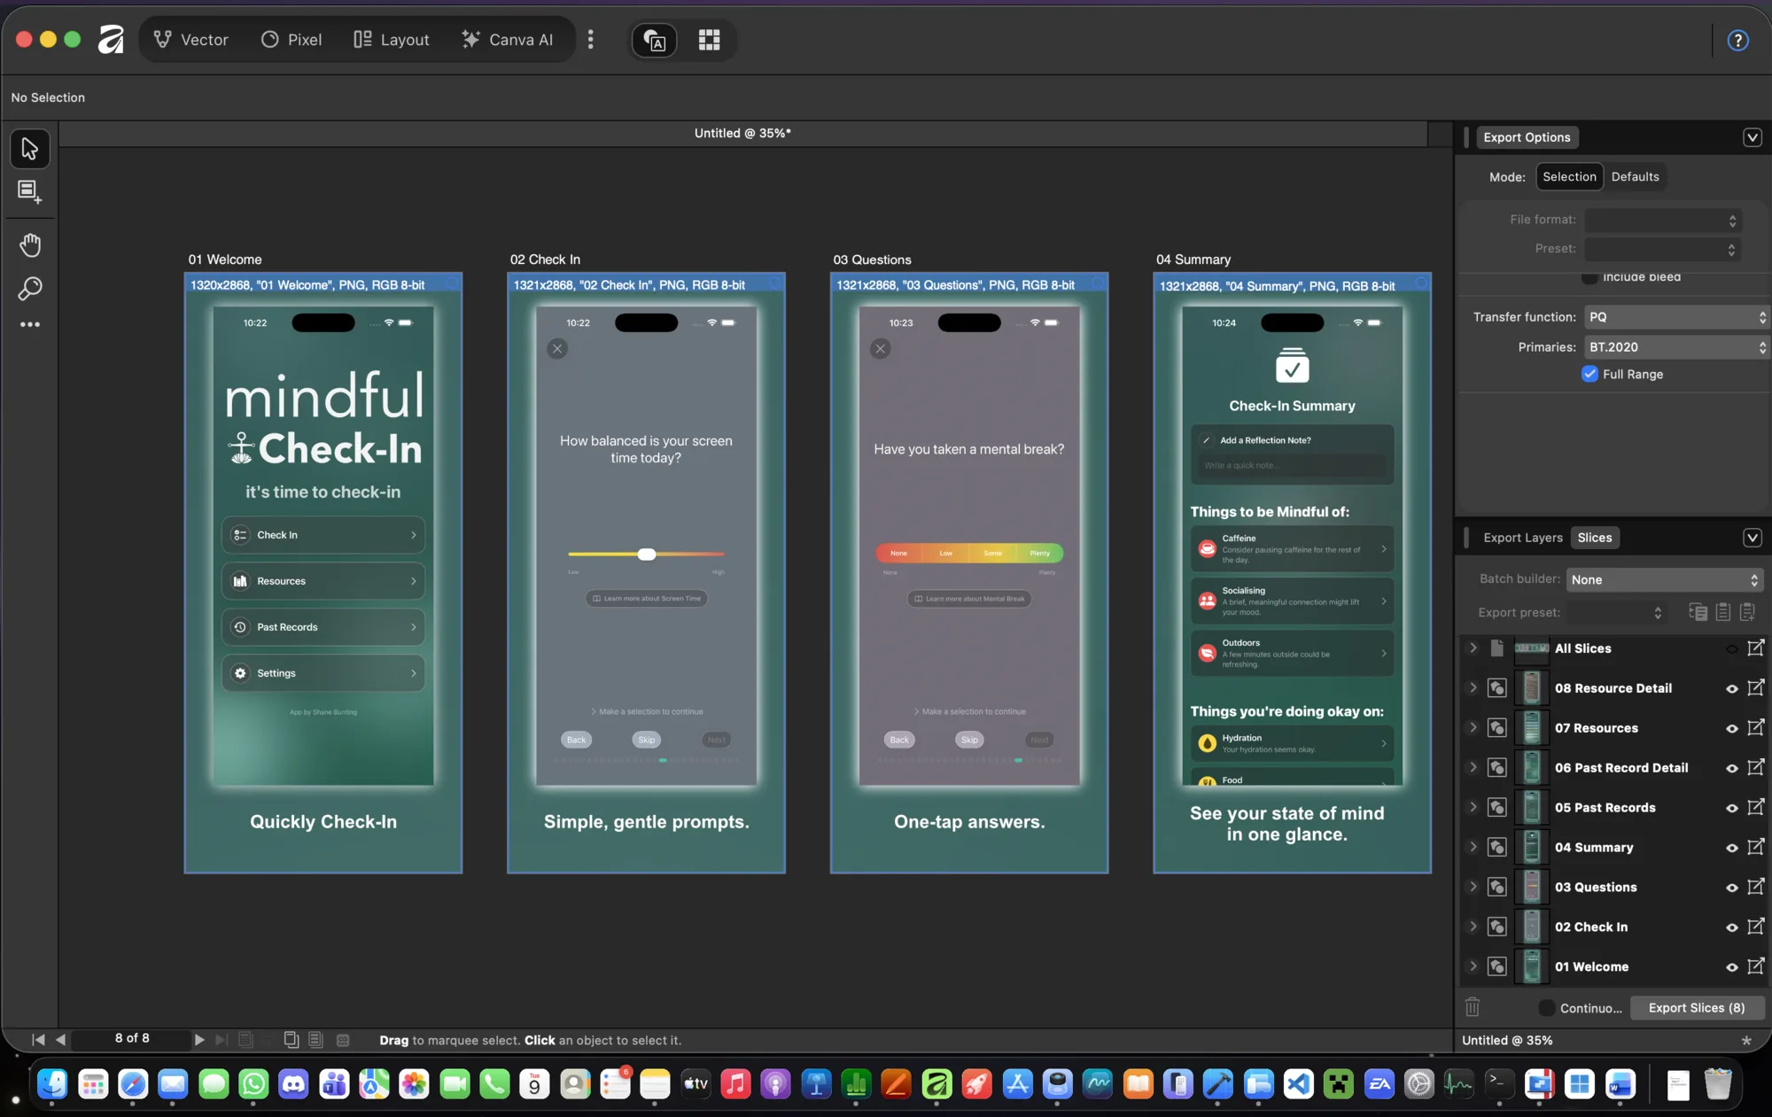Open the Export preset dropdown
This screenshot has height=1117, width=1772.
coord(1615,612)
